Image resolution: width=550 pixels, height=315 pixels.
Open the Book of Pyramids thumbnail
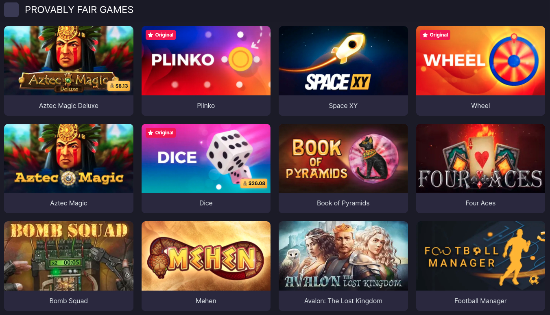point(343,158)
